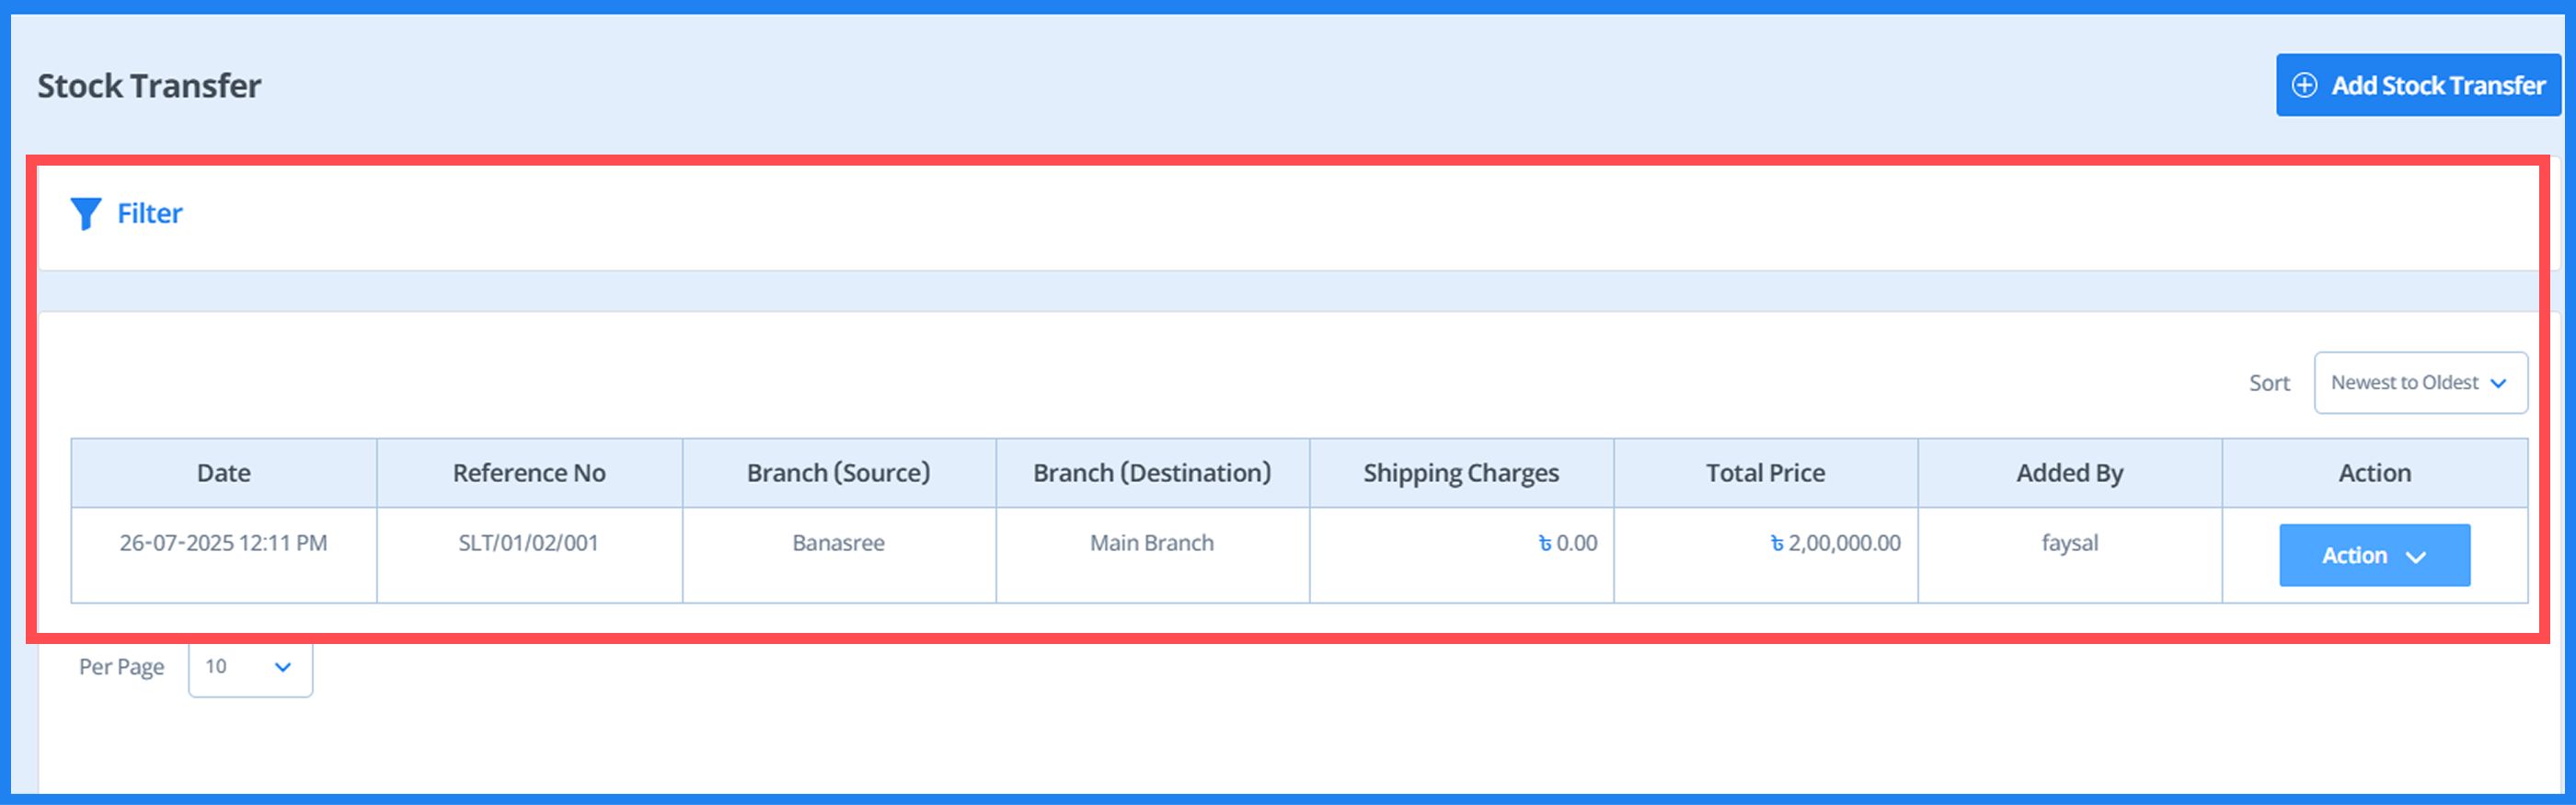The width and height of the screenshot is (2576, 805).
Task: Click the Date column header
Action: (x=224, y=473)
